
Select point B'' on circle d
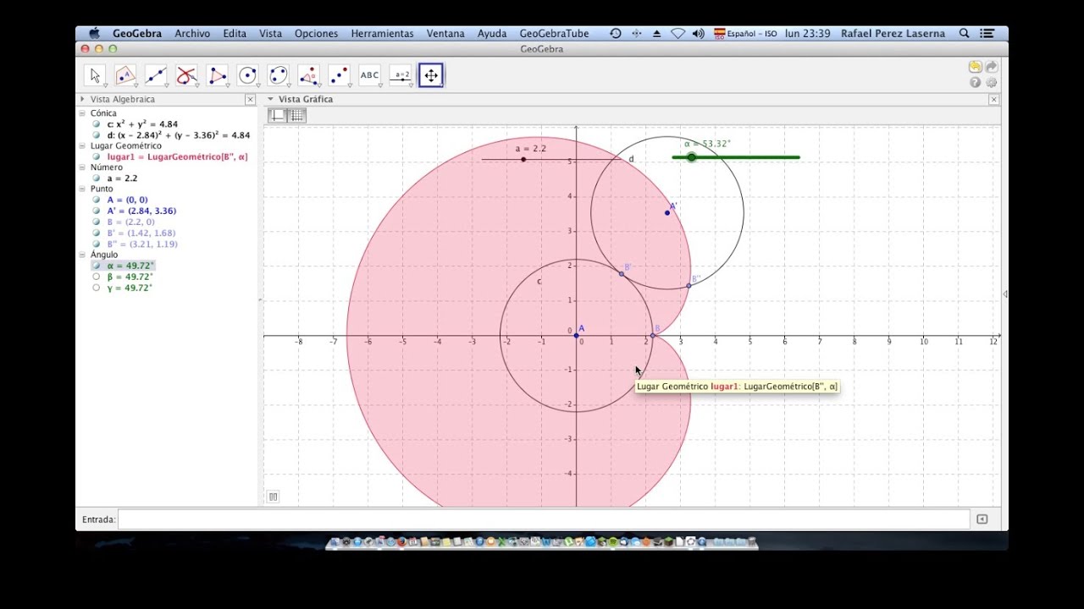pyautogui.click(x=689, y=286)
